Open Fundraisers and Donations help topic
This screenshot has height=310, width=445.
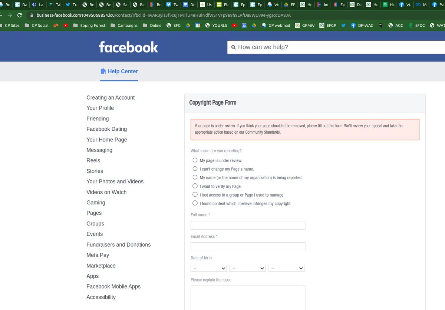point(119,244)
